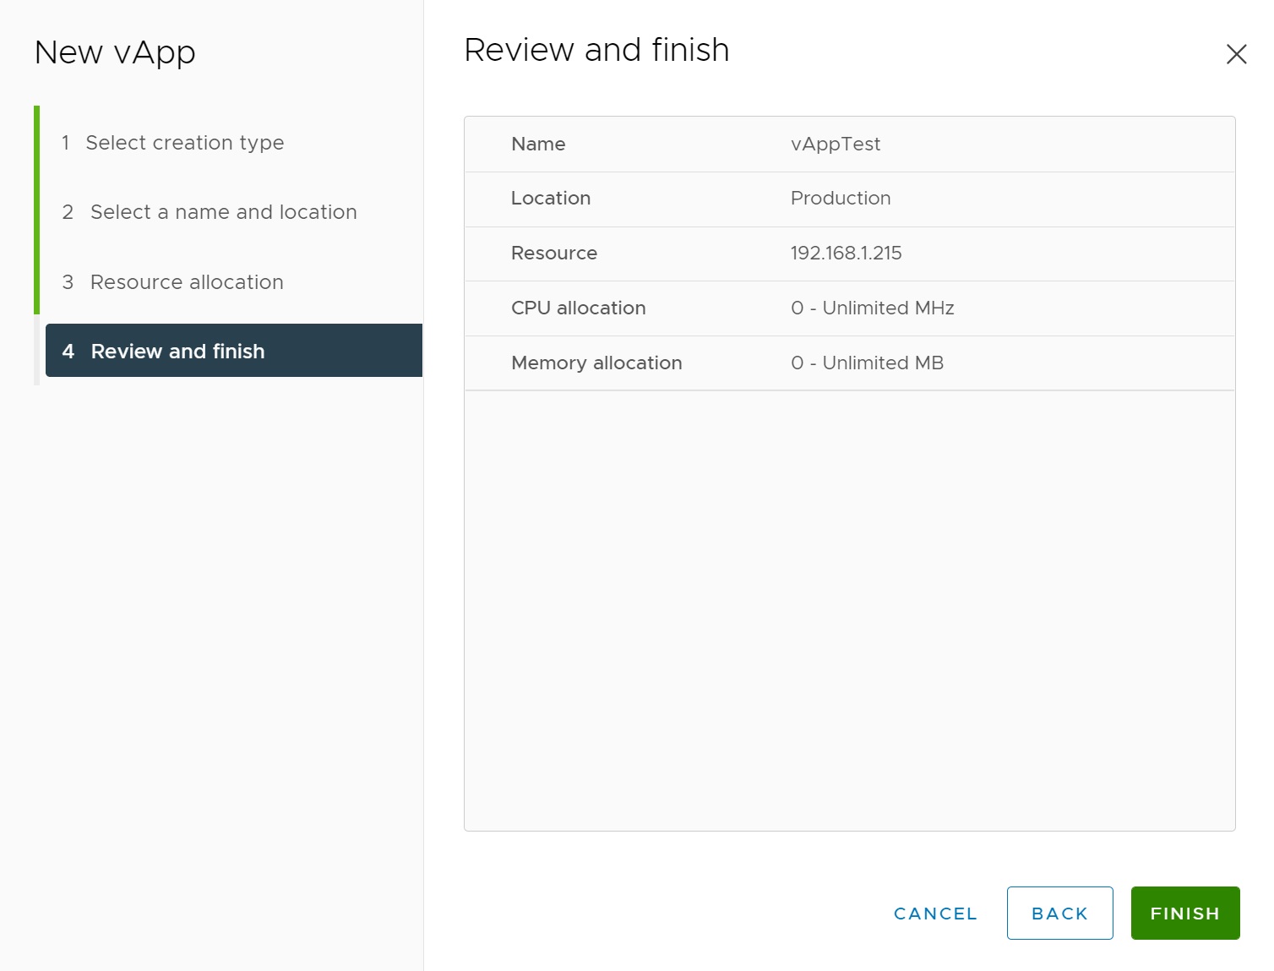
Task: Click the Memory allocation row label
Action: (596, 363)
